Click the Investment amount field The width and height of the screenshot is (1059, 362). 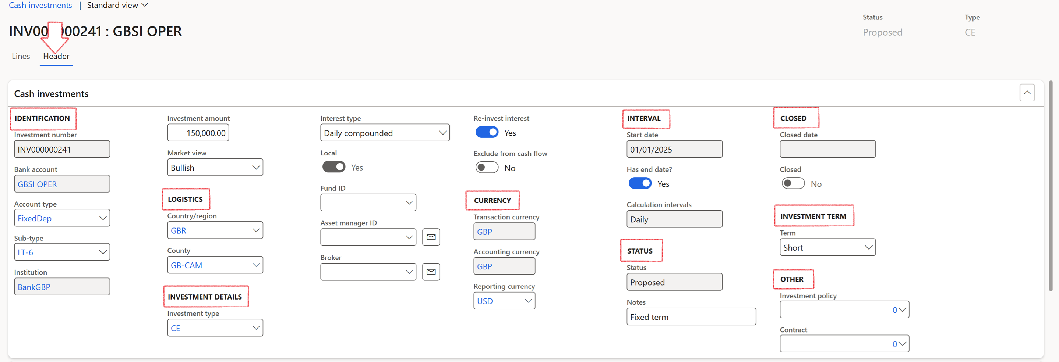(x=198, y=133)
